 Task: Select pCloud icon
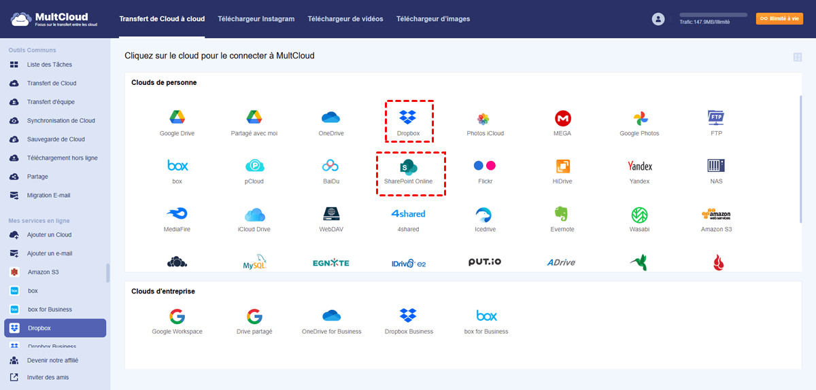coord(254,166)
